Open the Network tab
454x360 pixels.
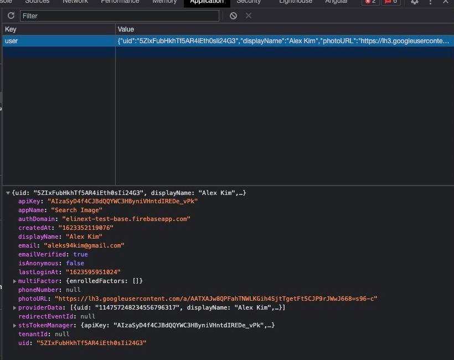coord(75,2)
